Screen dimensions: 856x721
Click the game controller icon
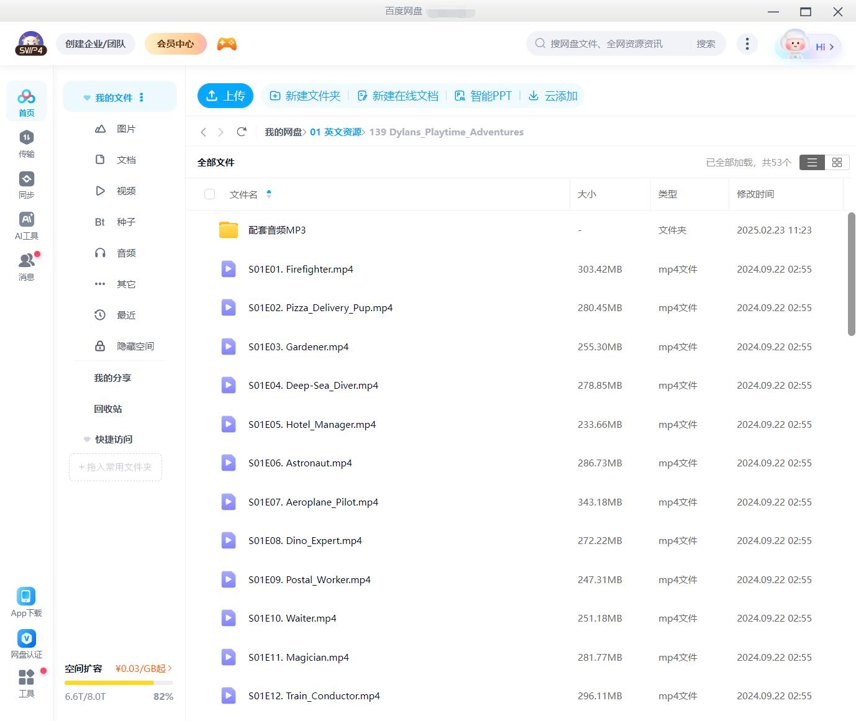point(227,44)
